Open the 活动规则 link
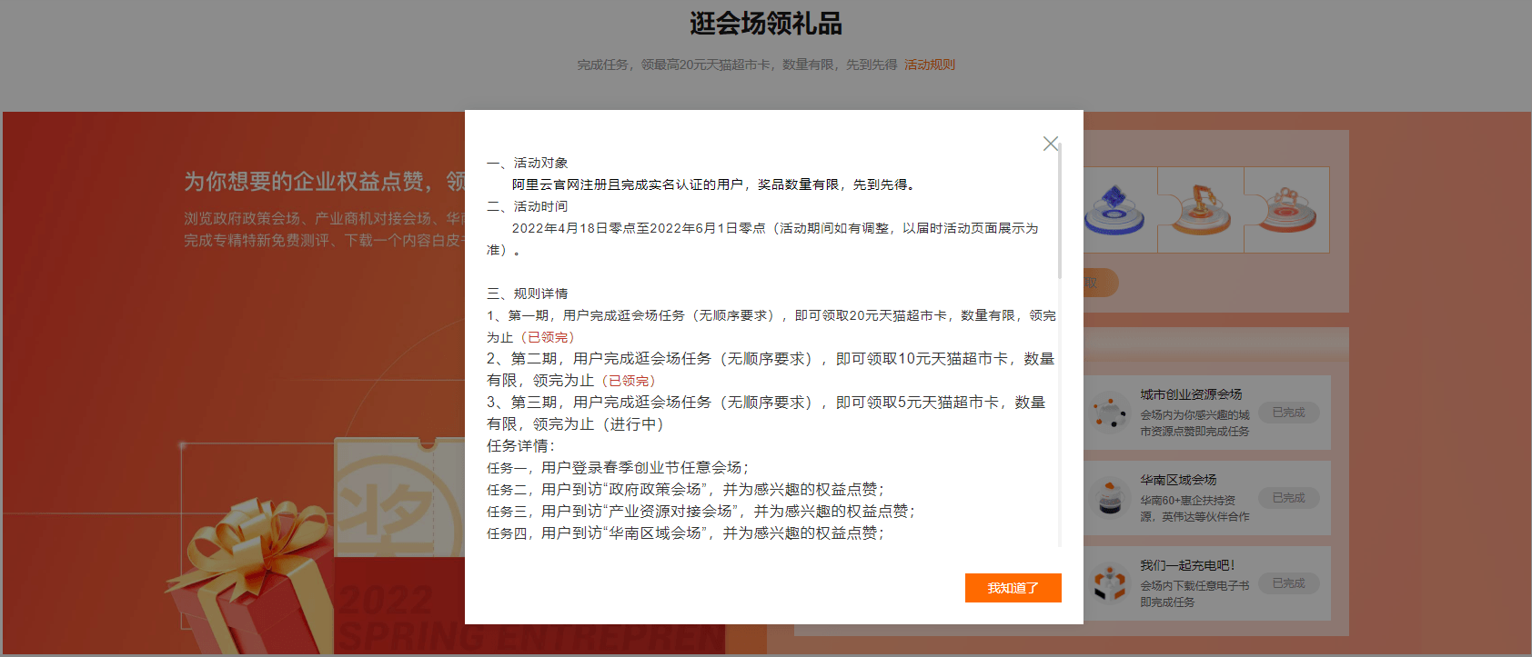 click(x=929, y=65)
